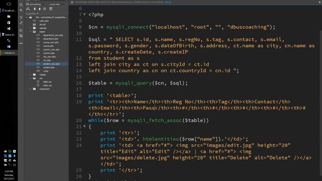This screenshot has width=322, height=181.
Task: Collapse the css folder arrow
Action: coord(30,78)
